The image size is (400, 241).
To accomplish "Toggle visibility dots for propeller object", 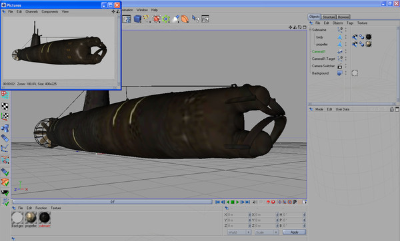I will [346, 44].
